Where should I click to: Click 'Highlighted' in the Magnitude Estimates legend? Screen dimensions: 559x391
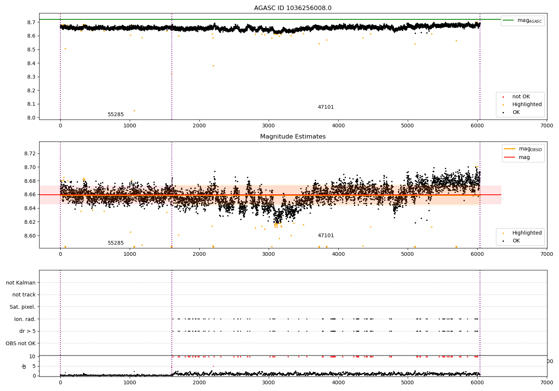(527, 233)
